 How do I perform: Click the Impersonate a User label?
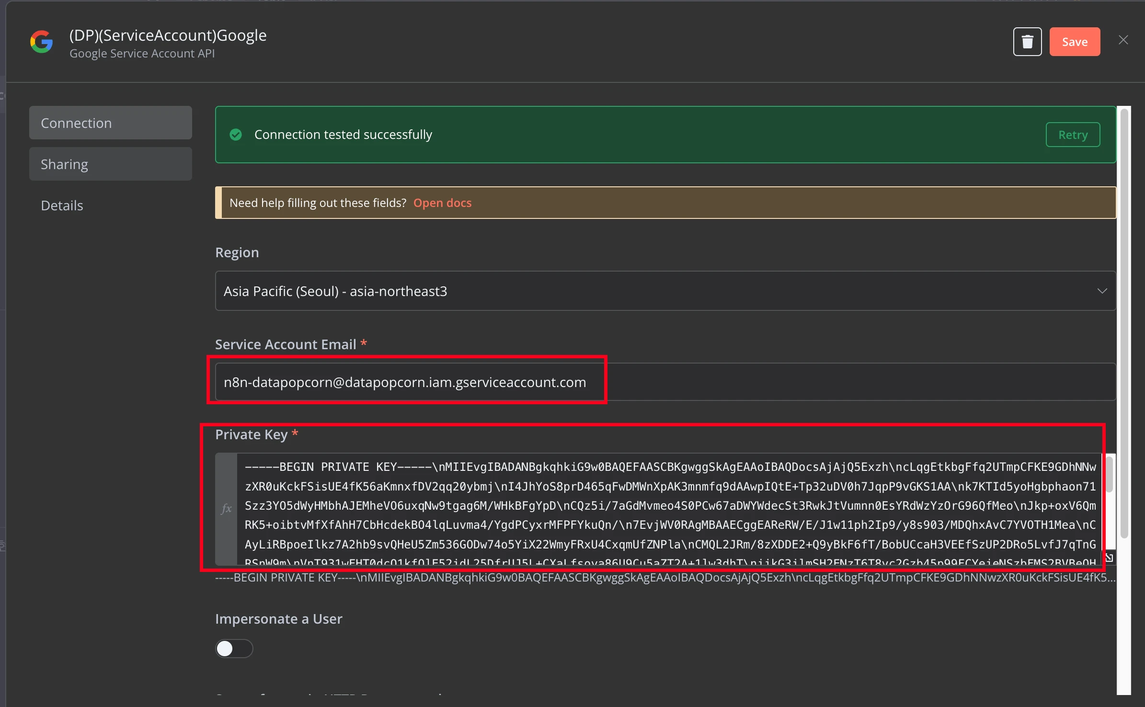(278, 618)
